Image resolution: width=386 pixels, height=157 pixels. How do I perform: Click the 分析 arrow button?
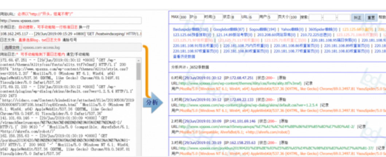point(153,102)
